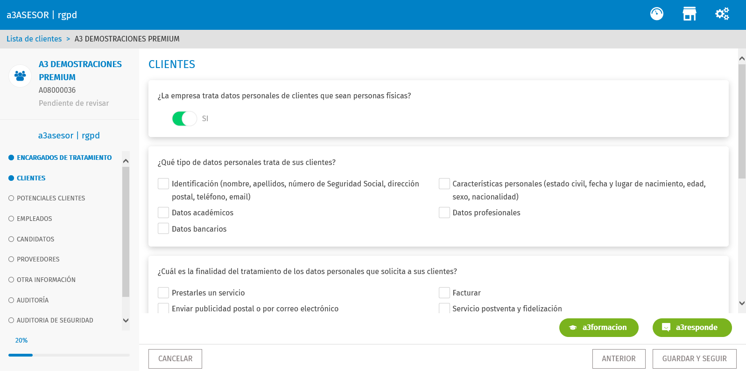Check the Facturar checkbox

pos(444,293)
